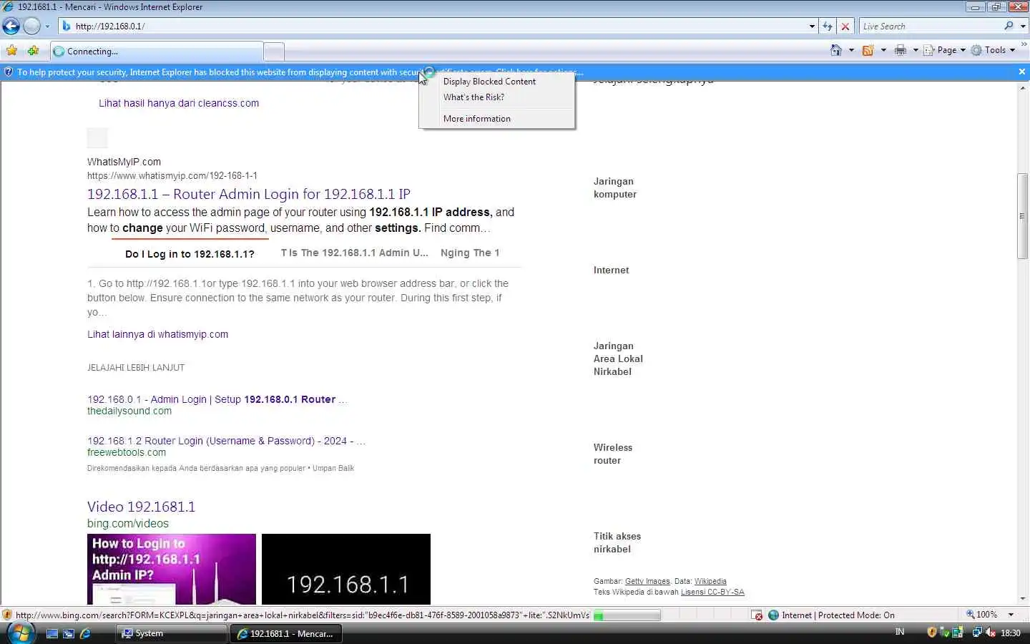
Task: Click the Wireless router related topic
Action: click(x=613, y=454)
